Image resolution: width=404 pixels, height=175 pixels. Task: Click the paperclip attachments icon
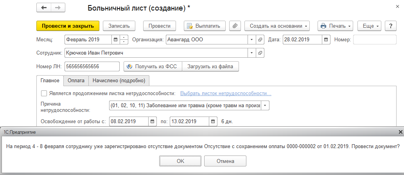235,26
